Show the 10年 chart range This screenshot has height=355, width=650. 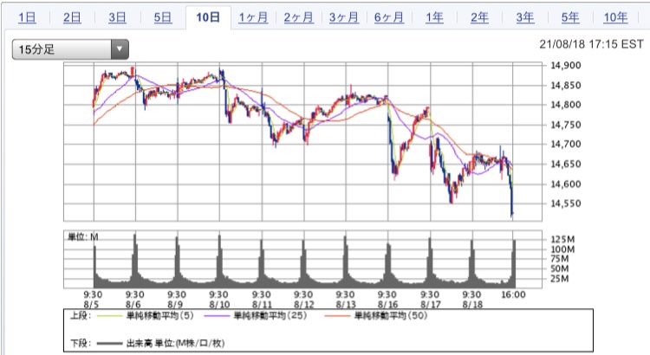click(x=615, y=17)
